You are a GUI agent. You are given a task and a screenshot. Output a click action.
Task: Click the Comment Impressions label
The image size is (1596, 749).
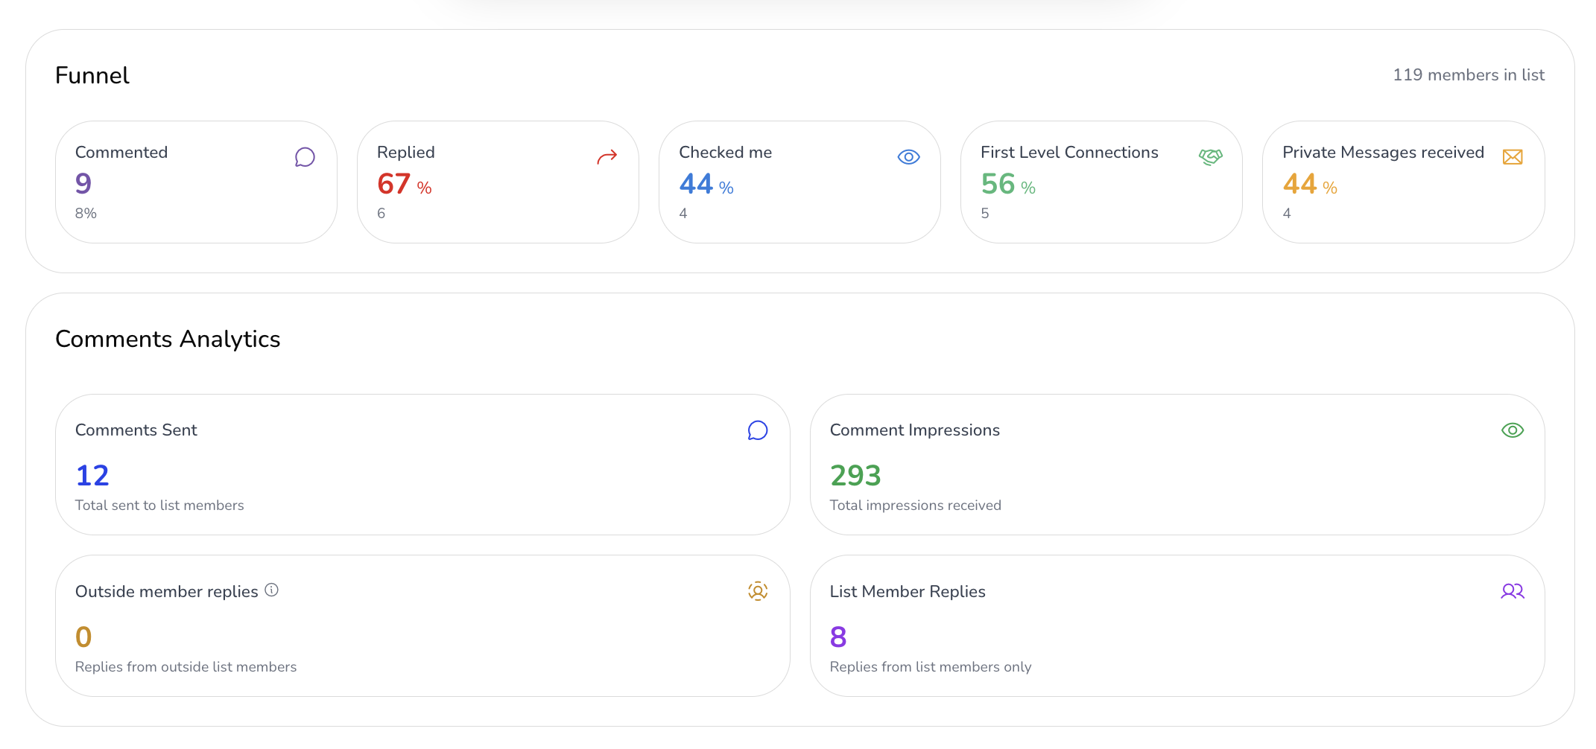click(915, 430)
